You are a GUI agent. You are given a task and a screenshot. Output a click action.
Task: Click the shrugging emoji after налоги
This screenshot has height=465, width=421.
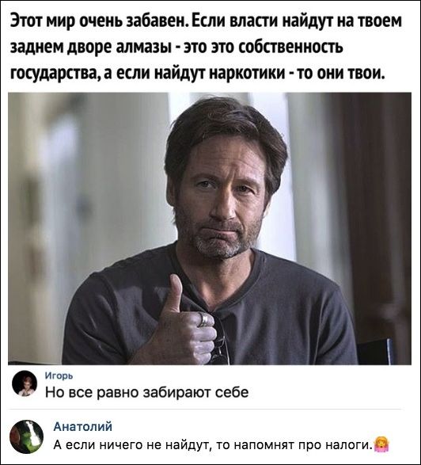click(x=381, y=444)
